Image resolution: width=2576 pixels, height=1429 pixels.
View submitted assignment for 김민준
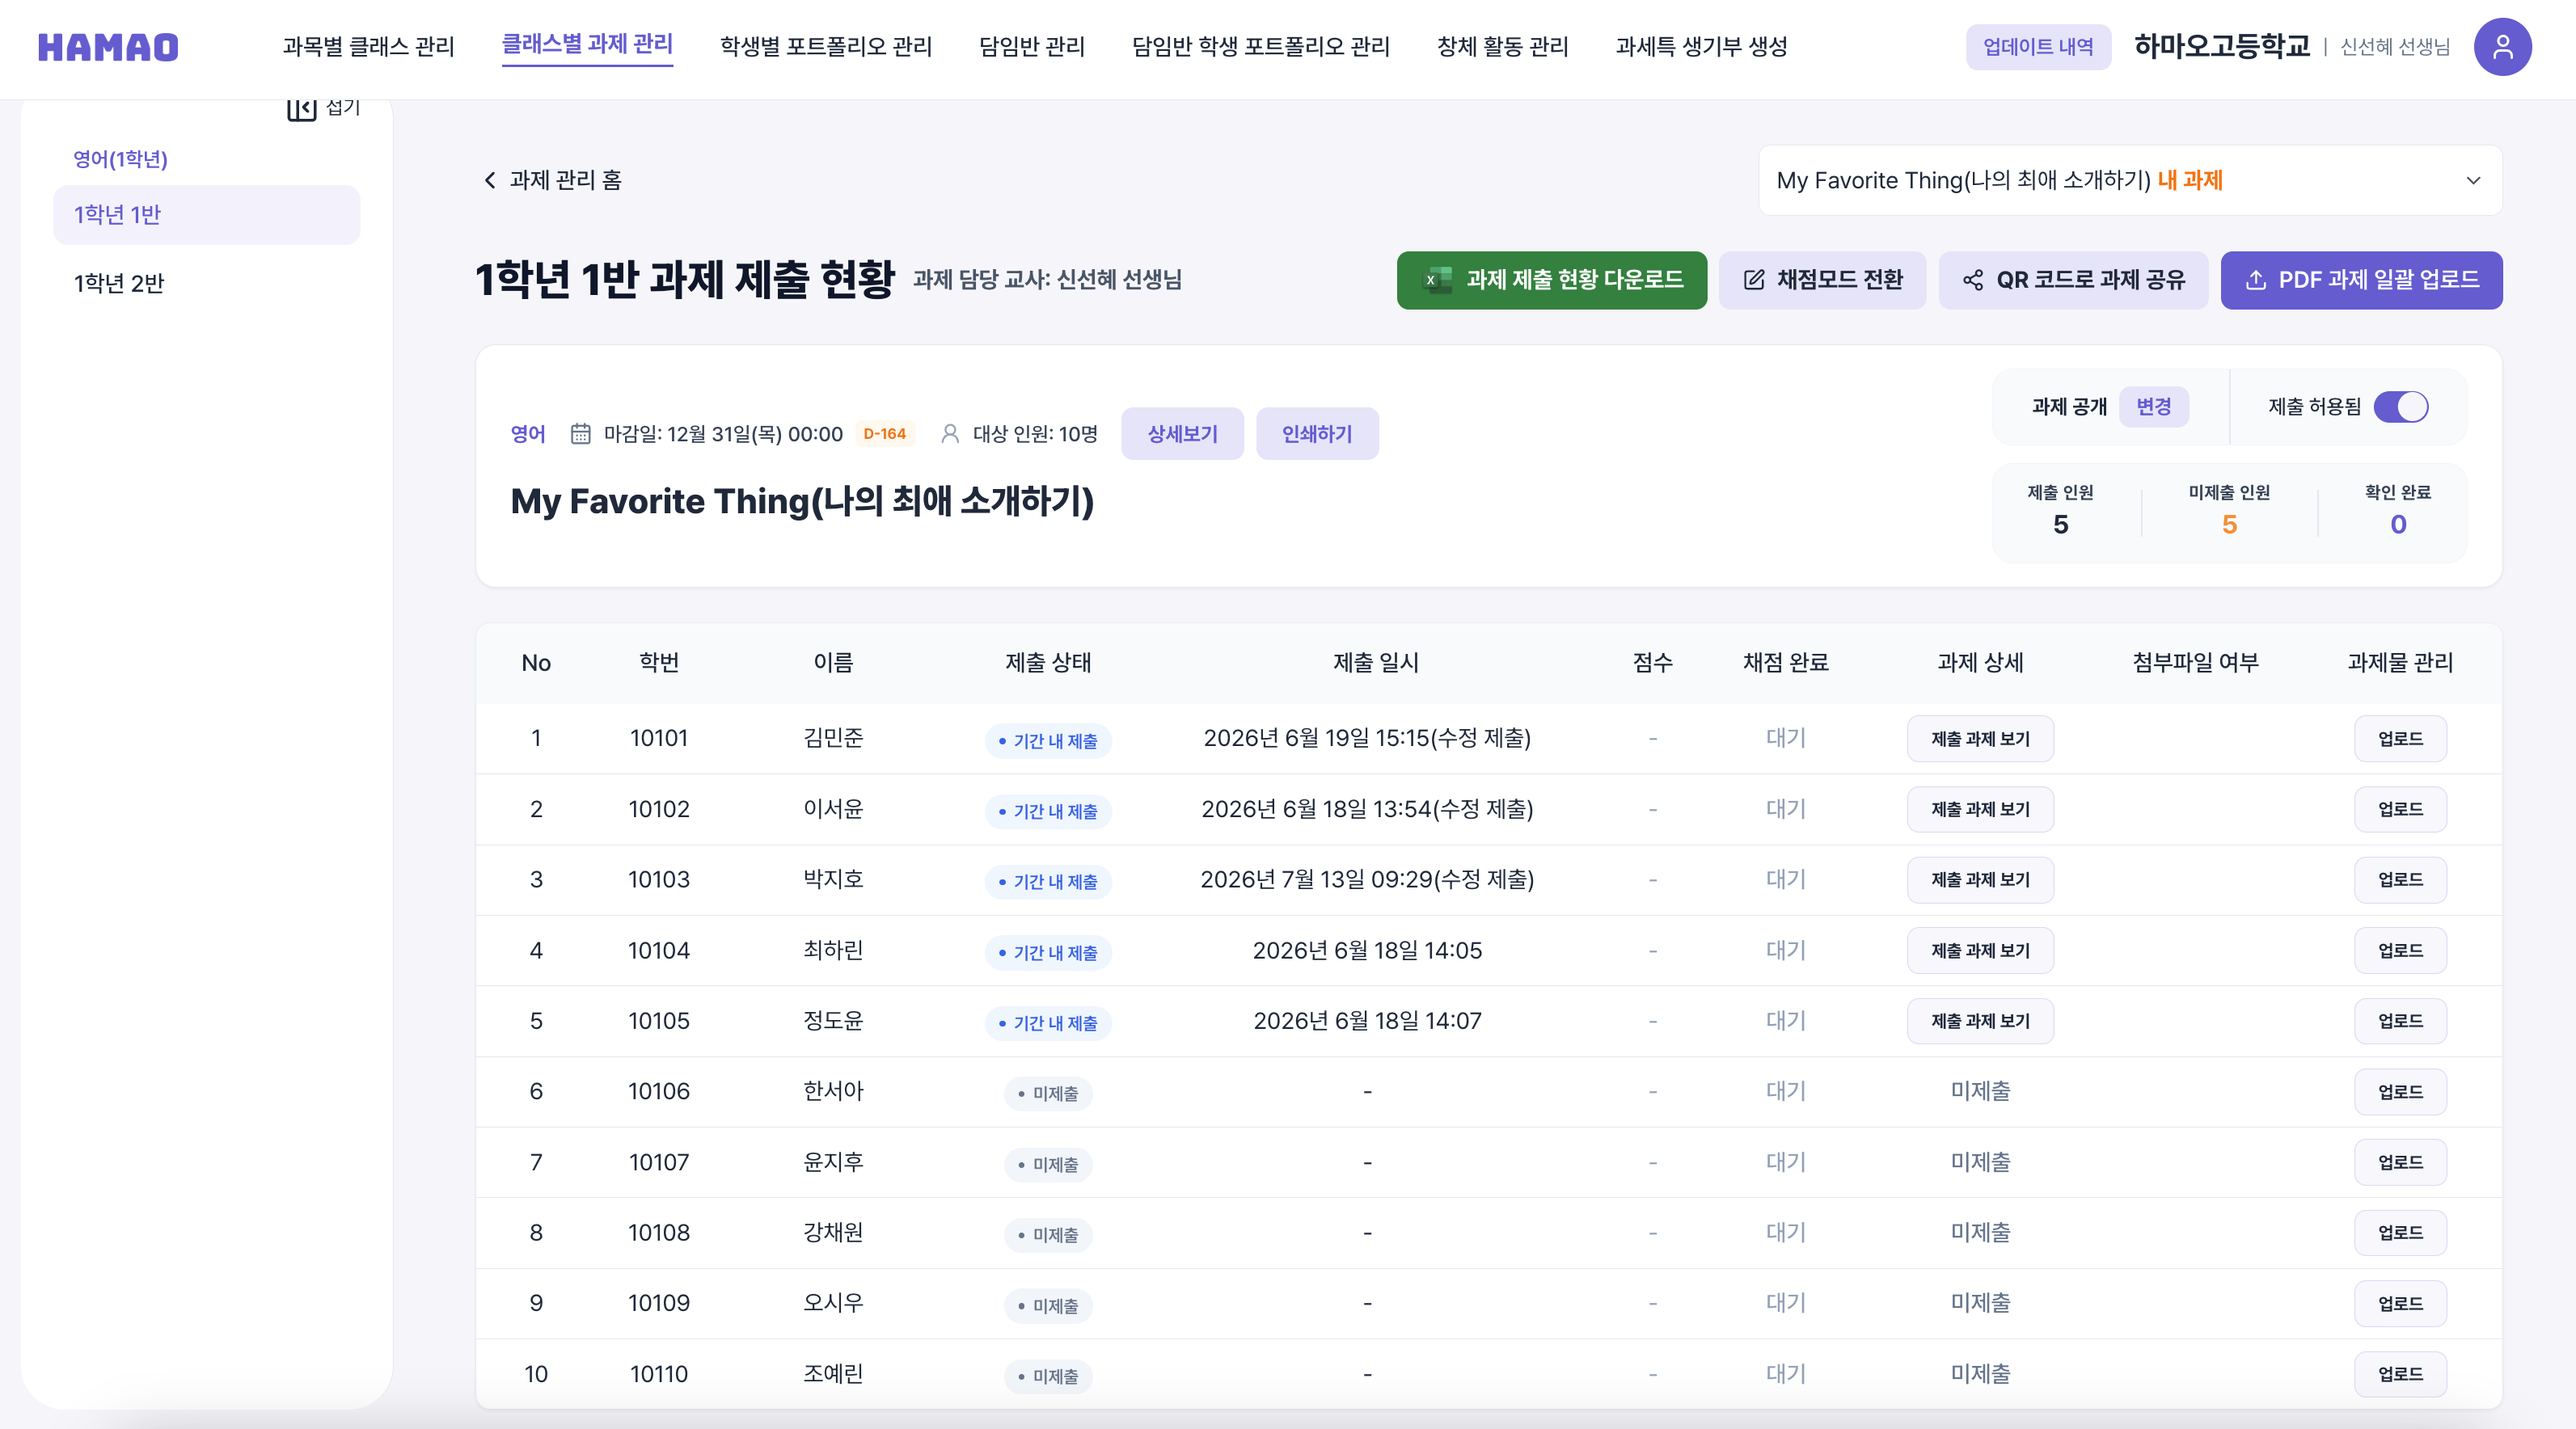coord(1980,739)
